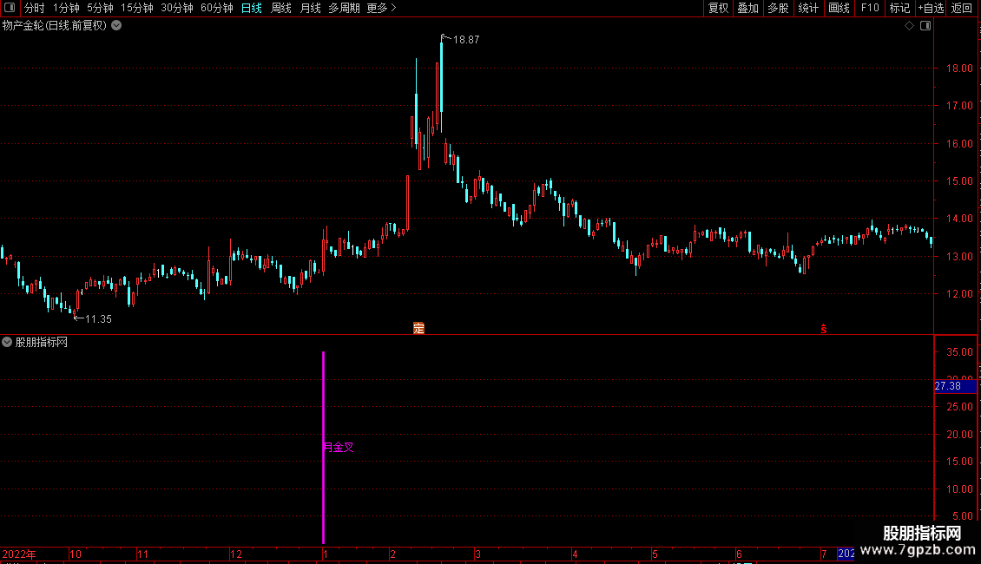This screenshot has width=981, height=564.
Task: Add stock via +自选 button
Action: [931, 8]
